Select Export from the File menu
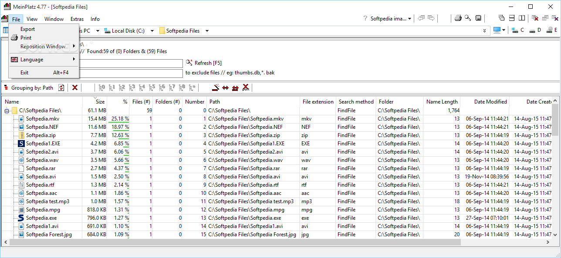The image size is (561, 258). click(x=43, y=29)
